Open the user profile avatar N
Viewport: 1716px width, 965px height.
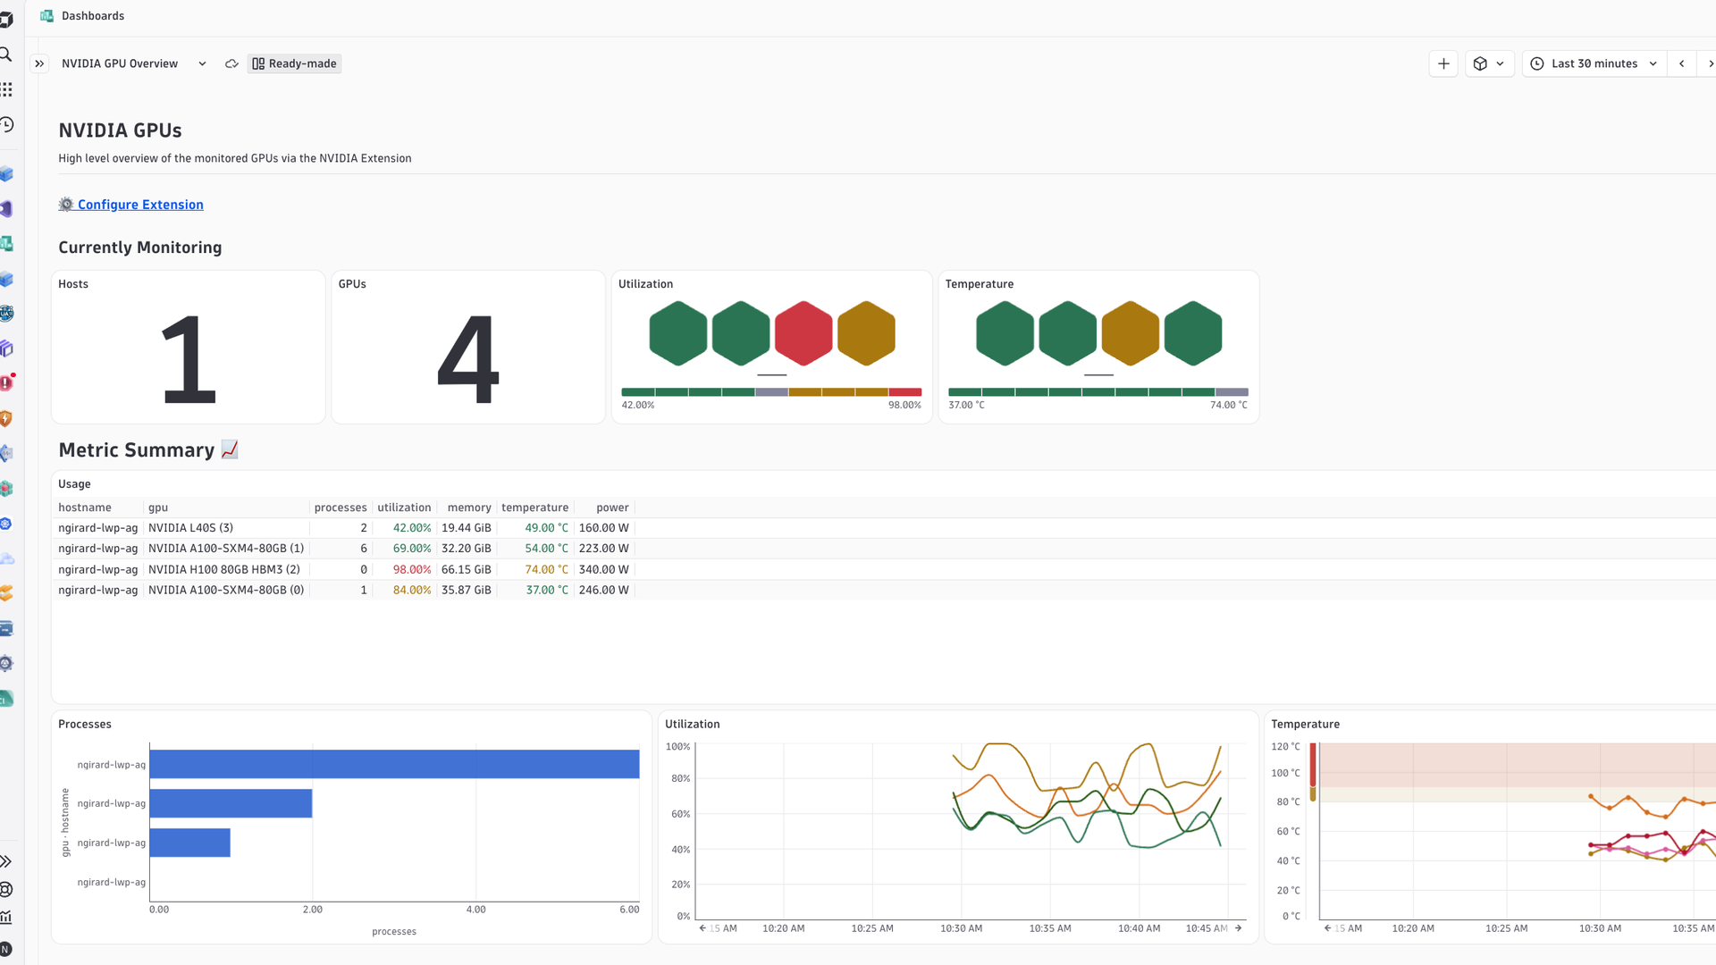point(5,949)
